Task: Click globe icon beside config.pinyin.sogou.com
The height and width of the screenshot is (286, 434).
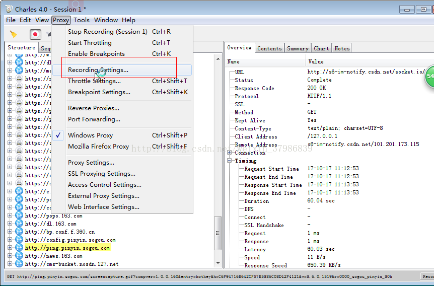Action: click(19, 240)
